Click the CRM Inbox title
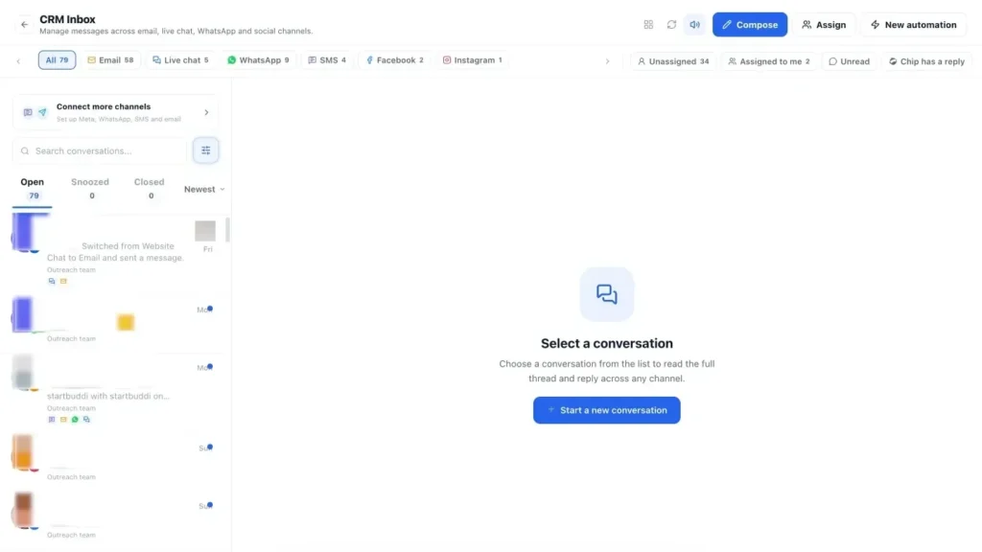 click(x=67, y=19)
